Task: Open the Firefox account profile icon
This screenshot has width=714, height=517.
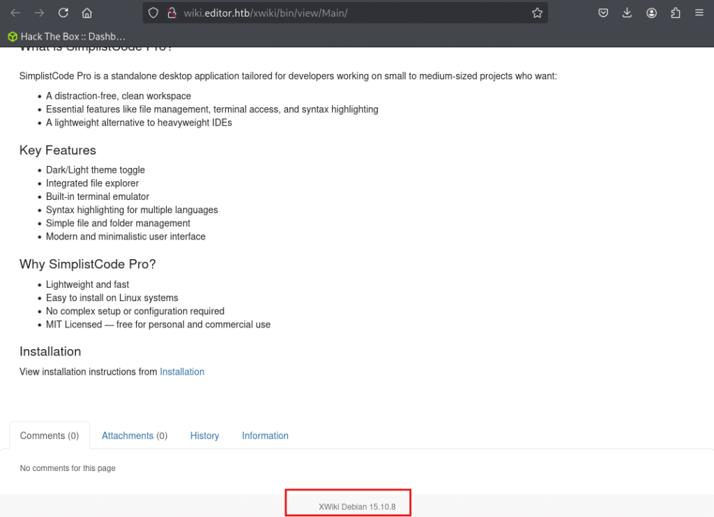Action: [652, 13]
